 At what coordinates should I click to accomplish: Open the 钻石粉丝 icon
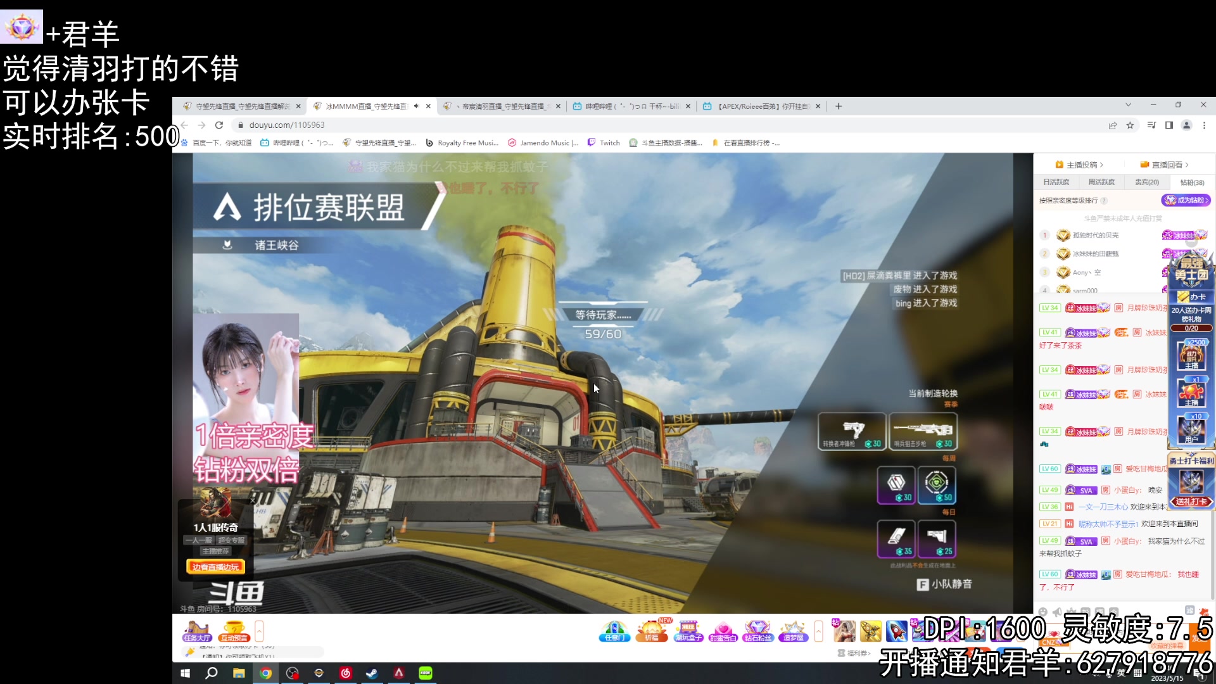pos(757,631)
